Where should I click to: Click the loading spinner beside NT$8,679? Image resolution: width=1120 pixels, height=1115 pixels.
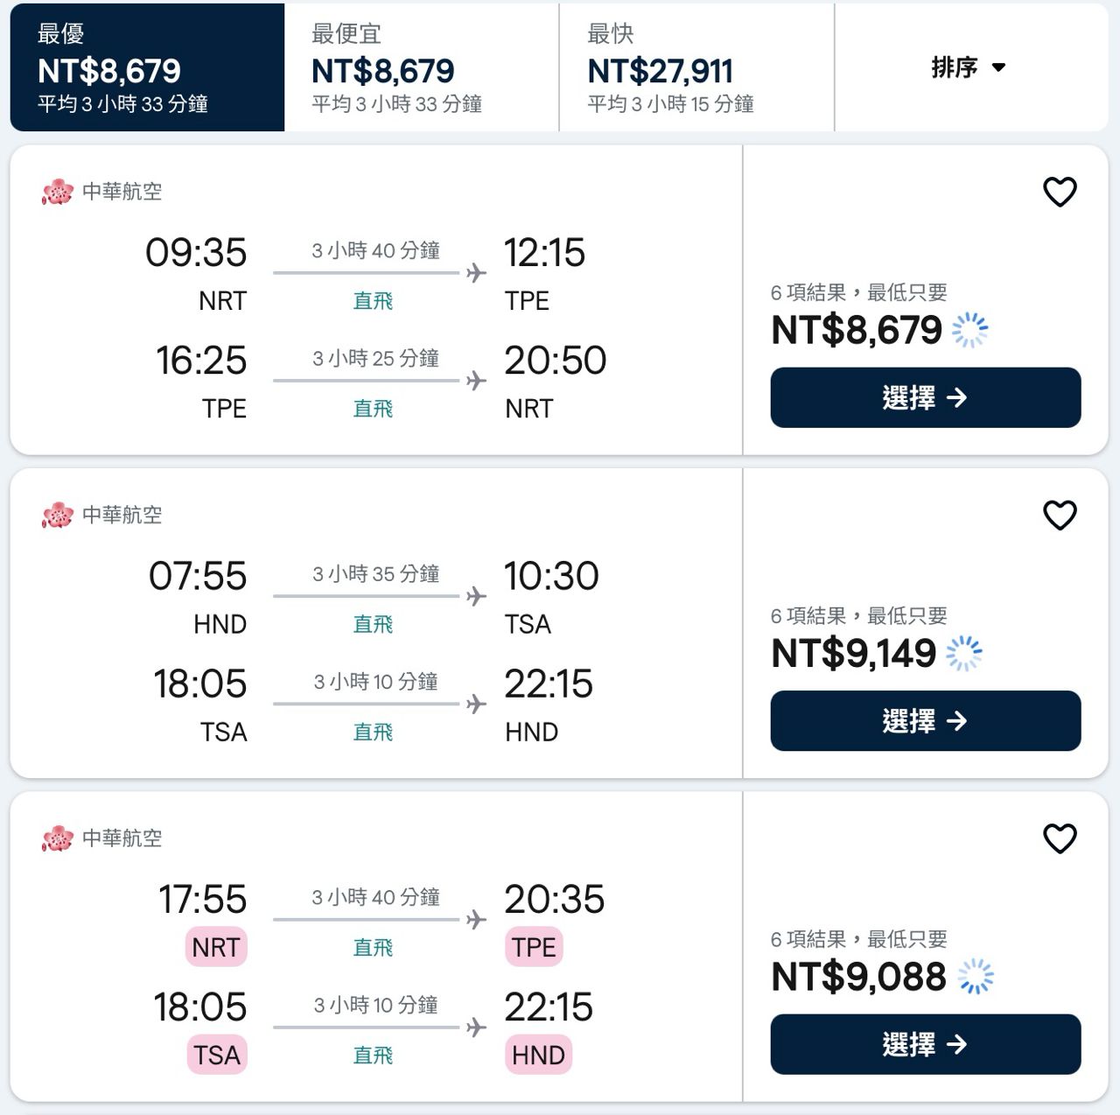969,331
